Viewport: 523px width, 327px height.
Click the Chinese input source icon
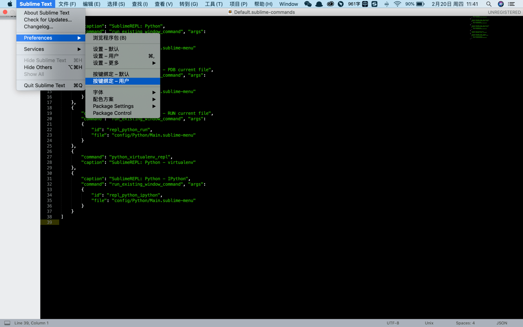pos(365,4)
